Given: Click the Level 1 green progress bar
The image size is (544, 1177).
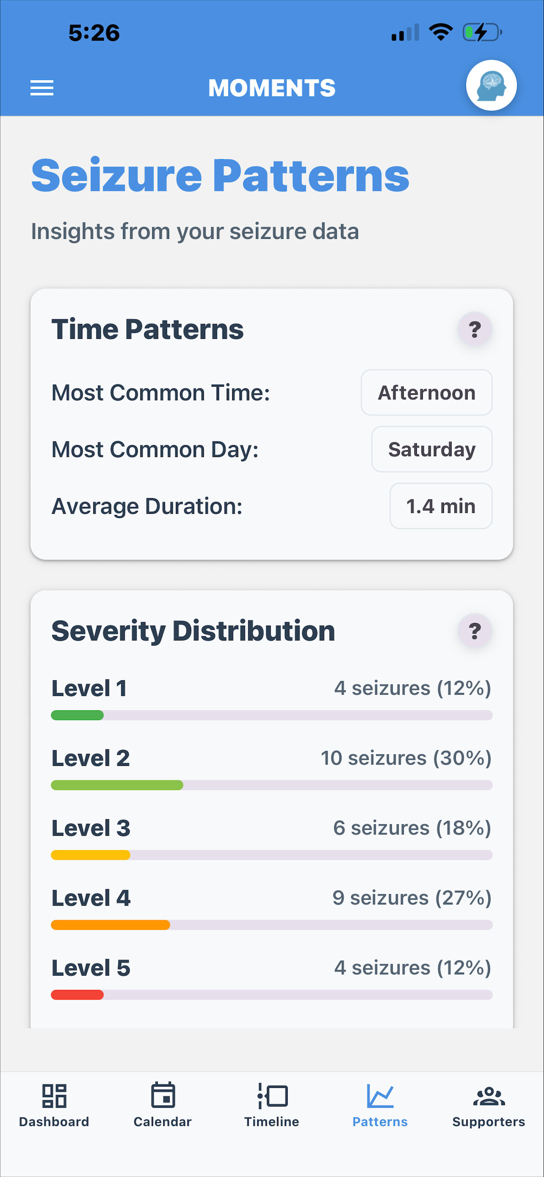Looking at the screenshot, I should (77, 715).
